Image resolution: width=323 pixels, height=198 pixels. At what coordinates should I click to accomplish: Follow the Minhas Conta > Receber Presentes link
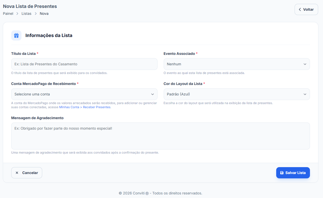[85, 107]
